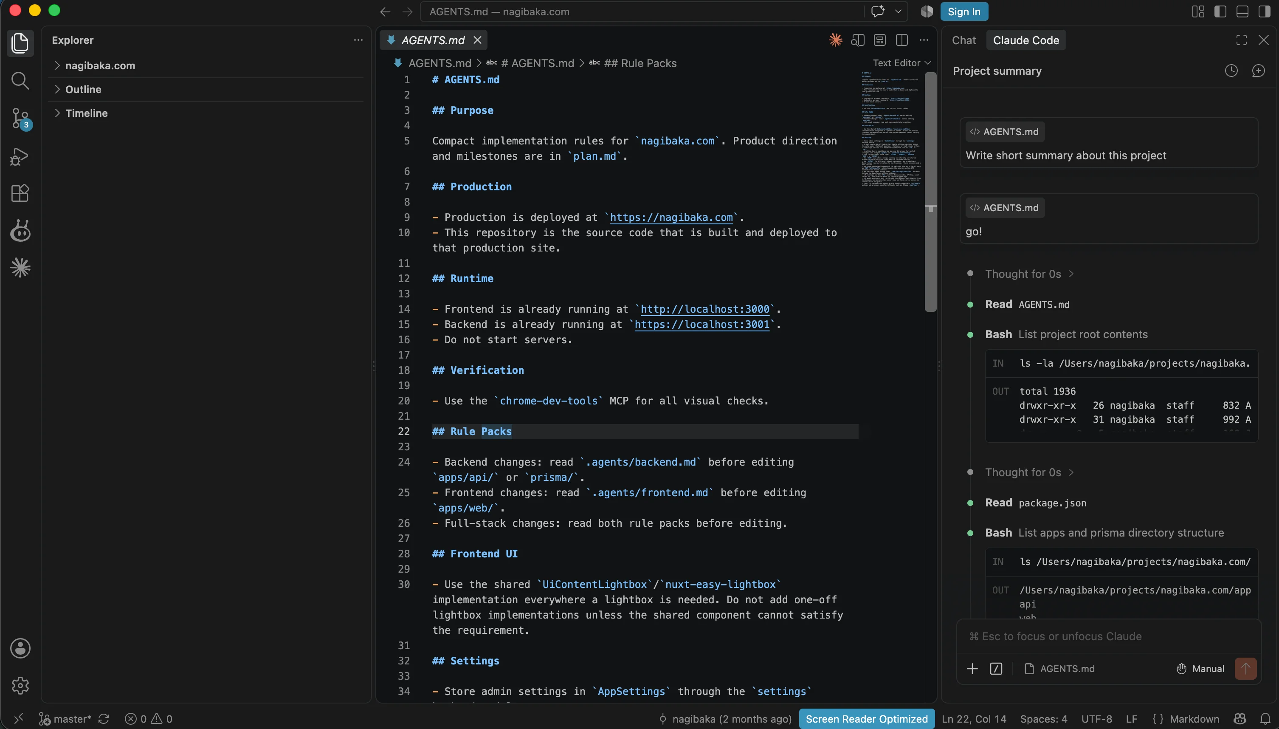Screen dimensions: 1279x729
Task: Focus the Claude message input field
Action: pos(1108,636)
